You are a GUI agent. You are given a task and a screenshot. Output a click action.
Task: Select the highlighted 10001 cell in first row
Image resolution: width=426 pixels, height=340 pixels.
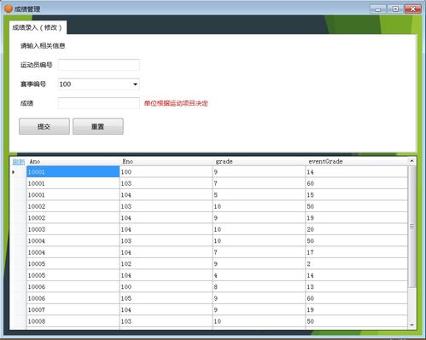point(73,172)
